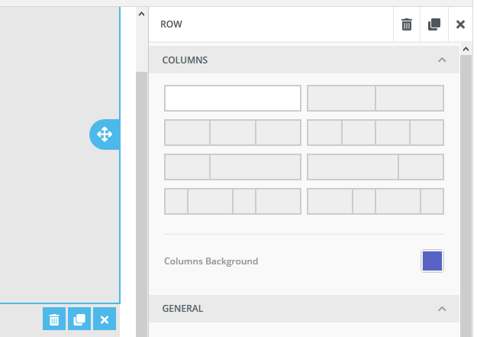Screen dimensions: 477x337
Task: Select four-column layout ending with narrow column
Action: click(x=375, y=202)
